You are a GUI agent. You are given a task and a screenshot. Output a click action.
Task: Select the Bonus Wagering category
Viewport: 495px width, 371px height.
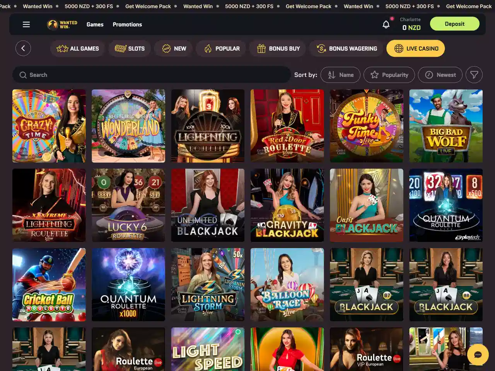pyautogui.click(x=347, y=49)
